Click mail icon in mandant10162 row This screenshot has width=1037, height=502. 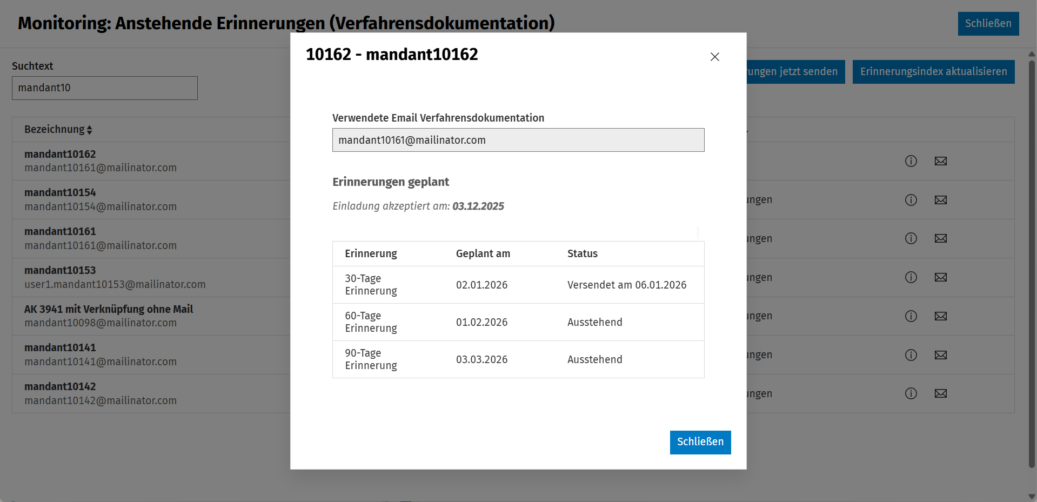(x=941, y=161)
